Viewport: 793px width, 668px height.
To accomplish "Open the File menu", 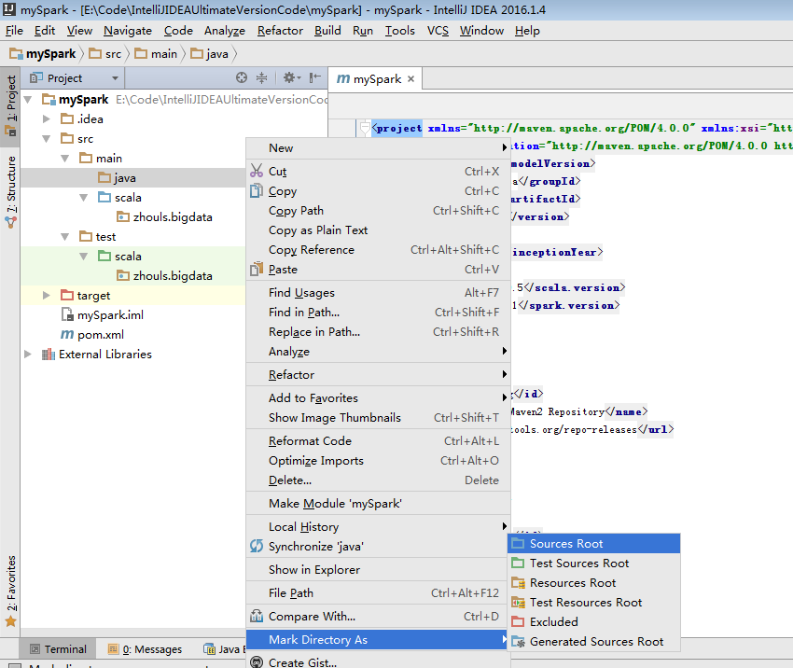I will tap(14, 31).
